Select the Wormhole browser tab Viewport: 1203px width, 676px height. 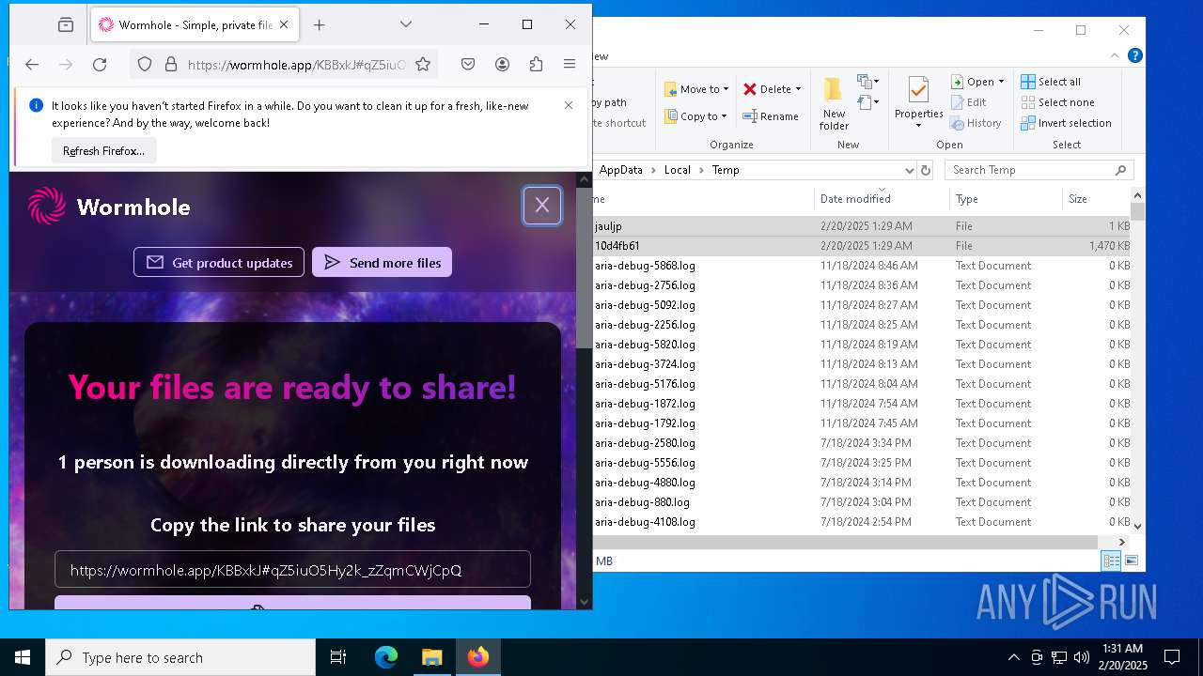point(195,25)
